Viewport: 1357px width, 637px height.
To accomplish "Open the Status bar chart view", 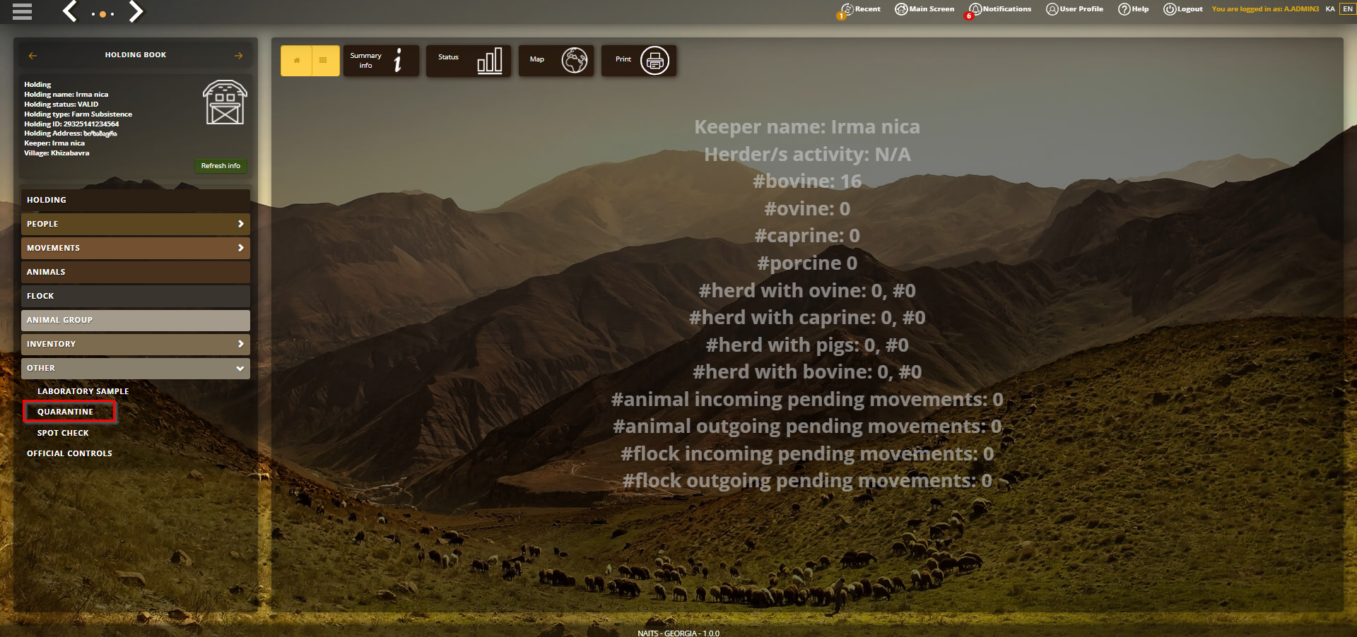I will (x=468, y=61).
